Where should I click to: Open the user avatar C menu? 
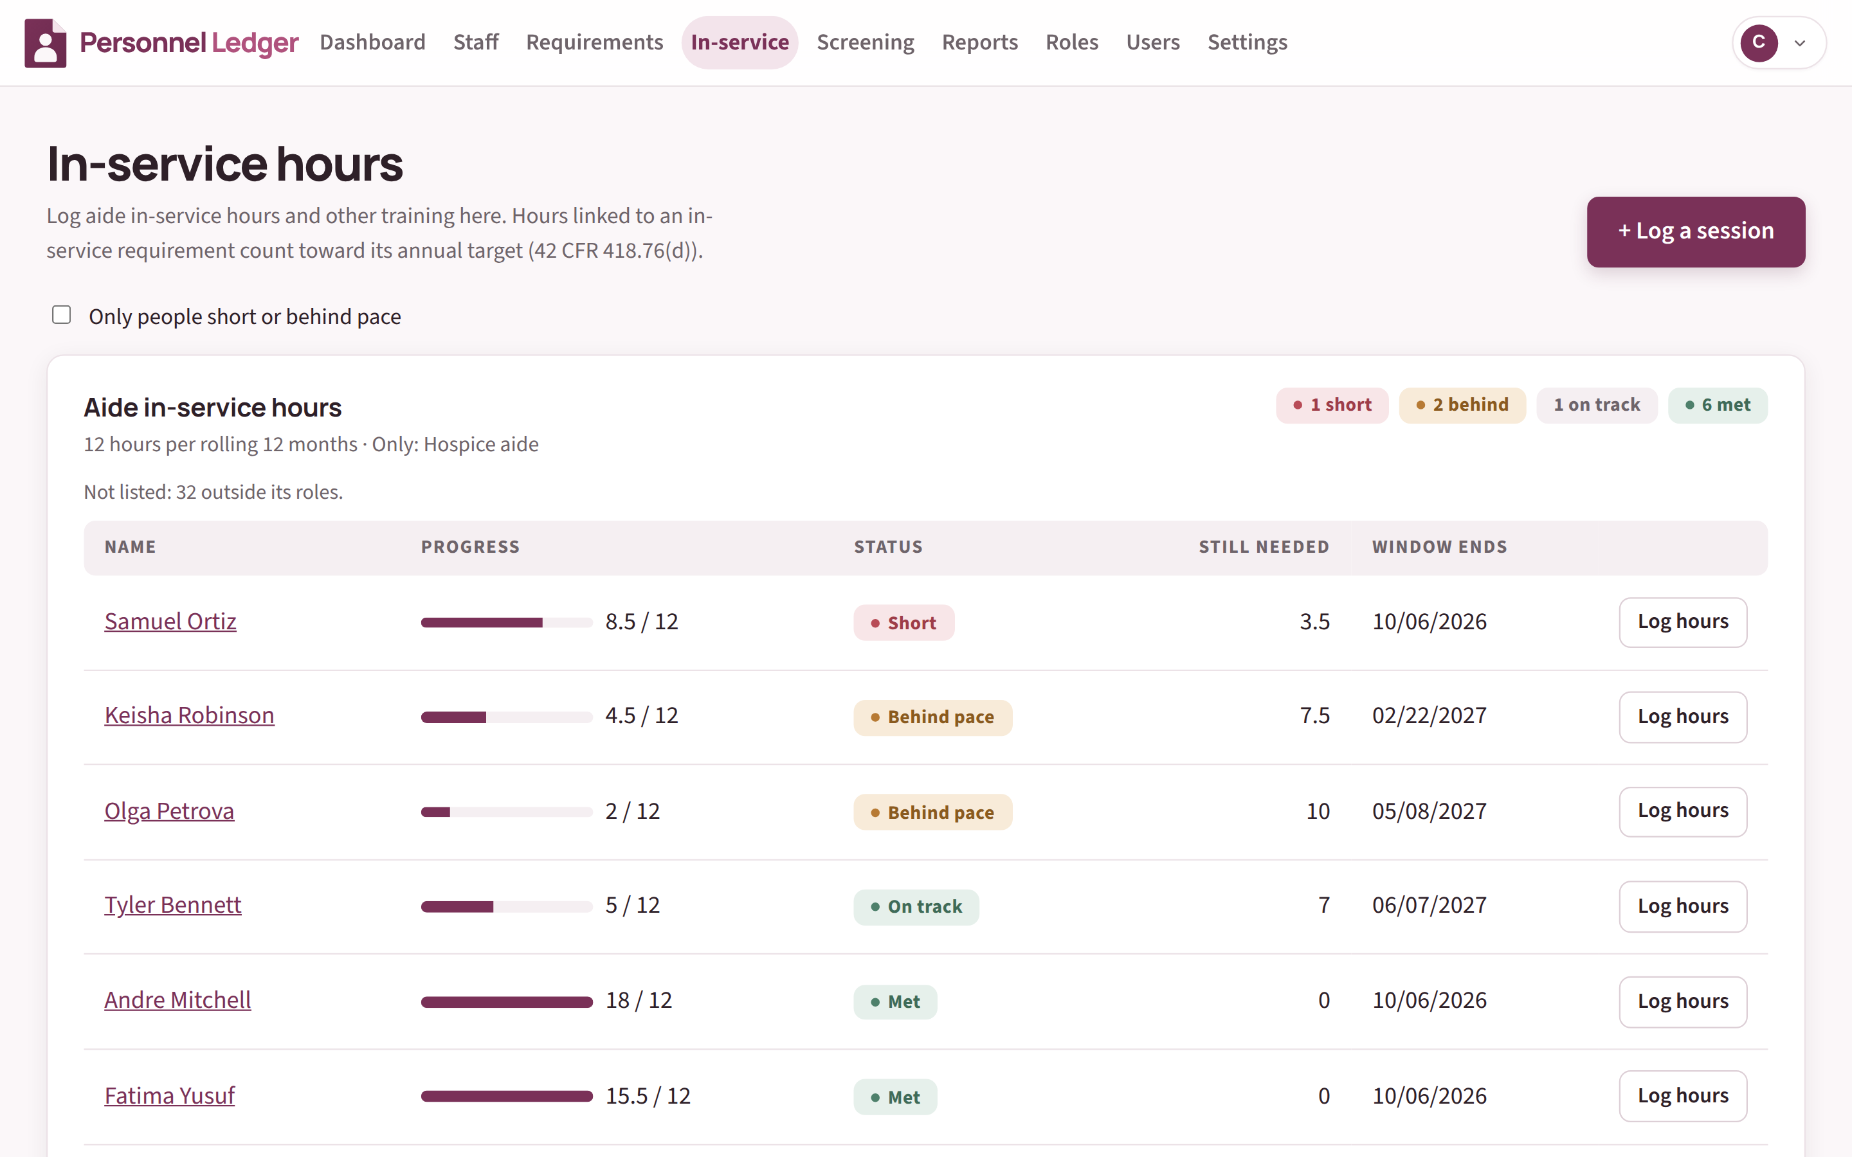tap(1758, 42)
